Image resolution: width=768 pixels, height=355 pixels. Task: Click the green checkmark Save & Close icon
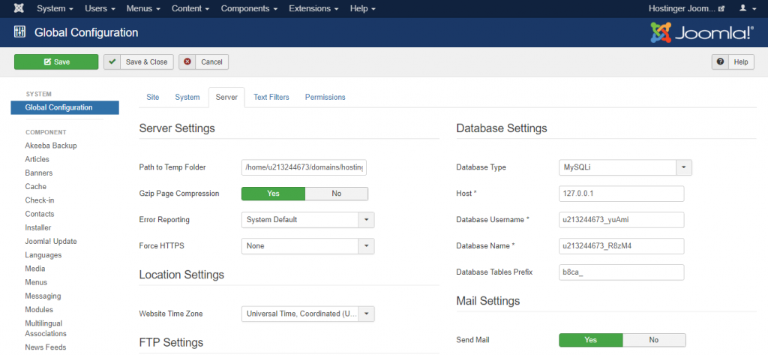[x=112, y=62]
